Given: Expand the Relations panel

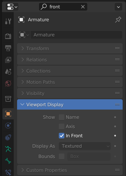Looking at the screenshot, I should click(x=70, y=60).
